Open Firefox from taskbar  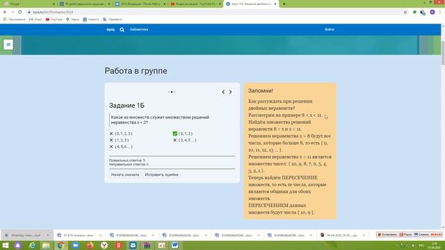90,245
